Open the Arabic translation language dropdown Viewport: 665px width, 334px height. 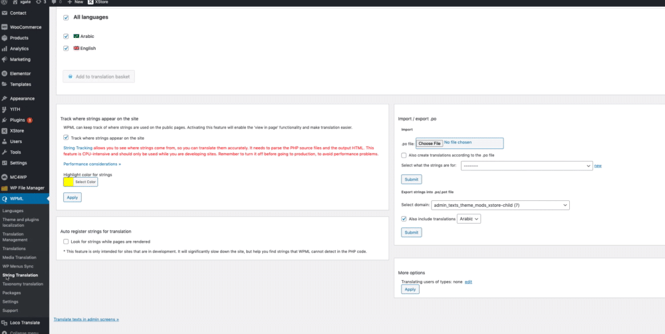point(469,219)
